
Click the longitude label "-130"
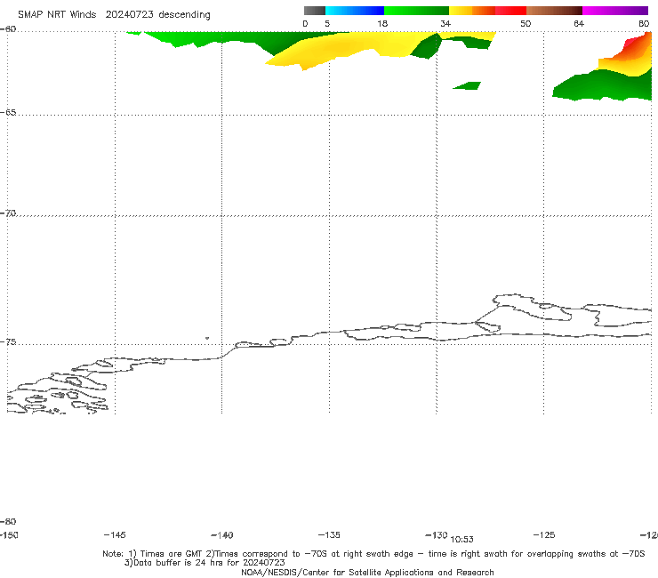tap(437, 534)
